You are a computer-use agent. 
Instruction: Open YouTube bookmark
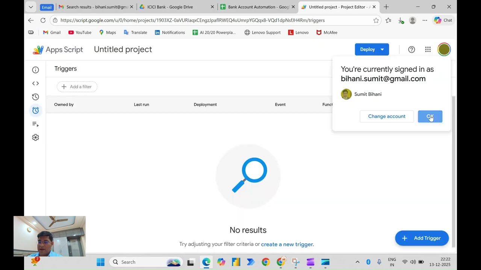pyautogui.click(x=80, y=33)
